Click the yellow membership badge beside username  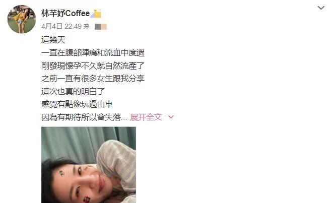pyautogui.click(x=96, y=14)
